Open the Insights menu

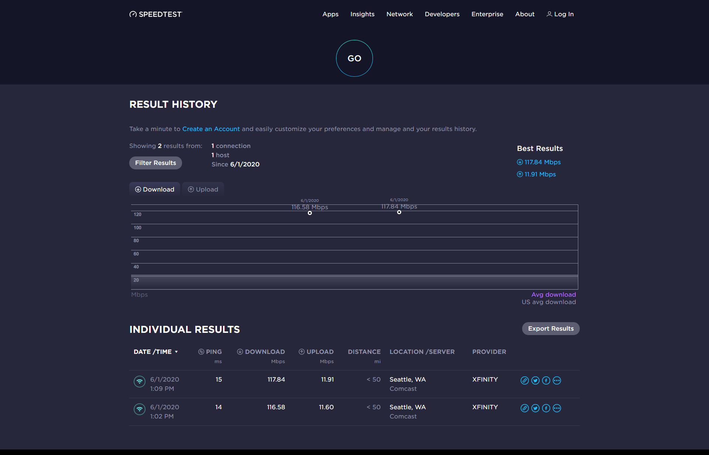click(362, 14)
